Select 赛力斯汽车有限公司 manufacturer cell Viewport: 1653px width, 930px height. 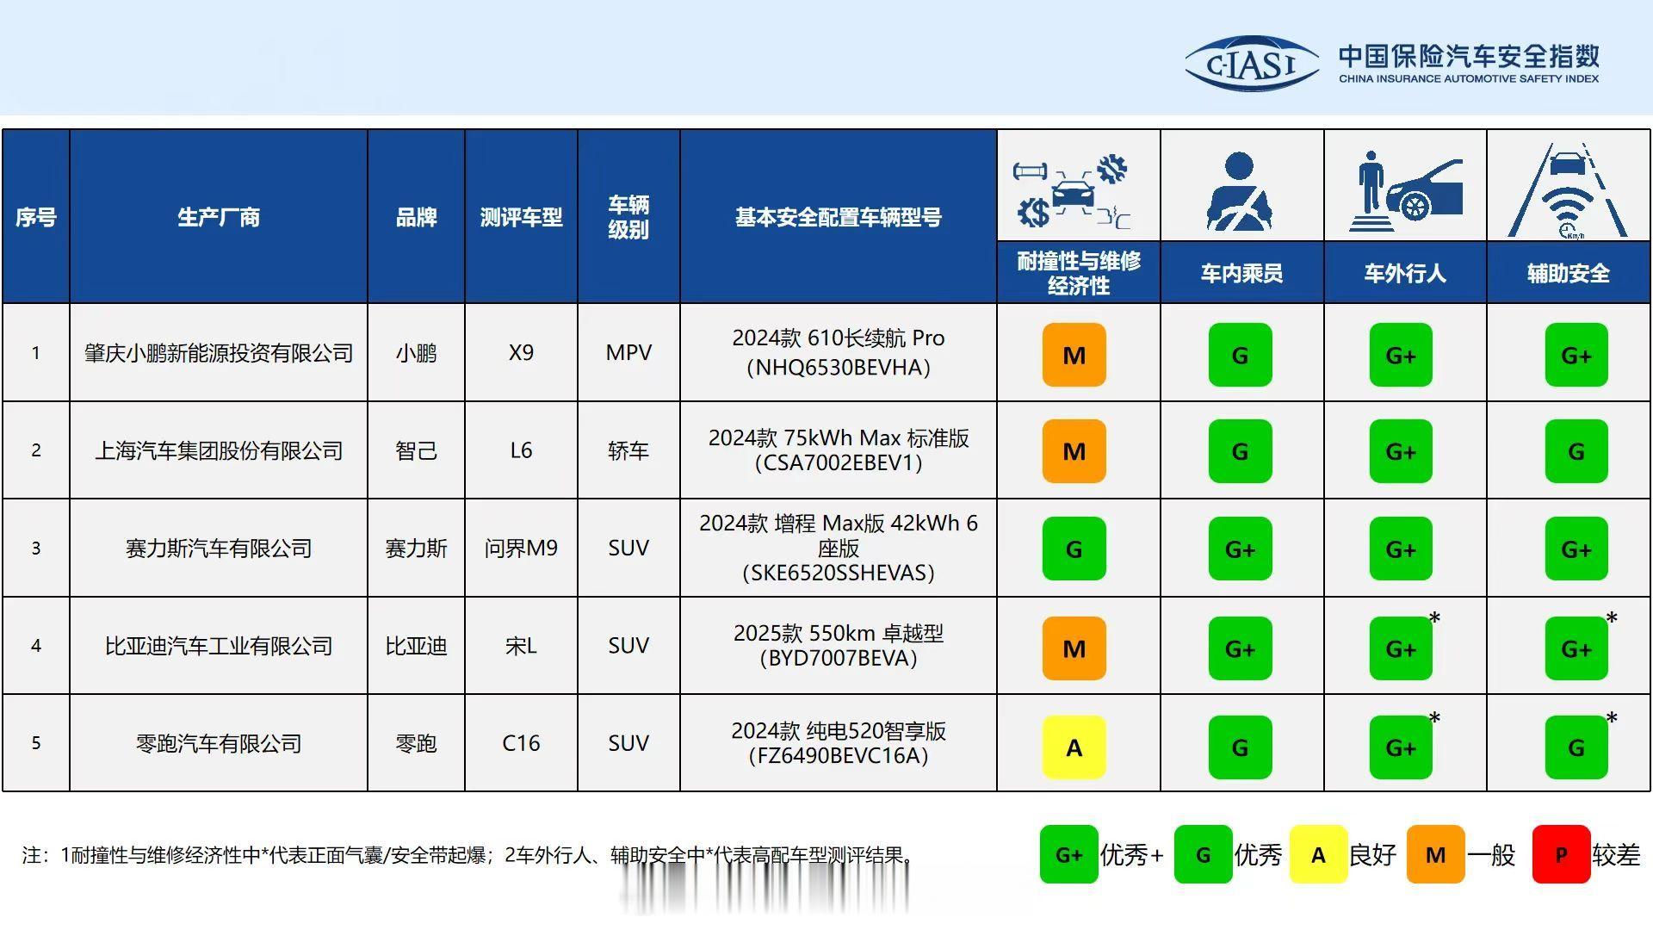[x=219, y=548]
